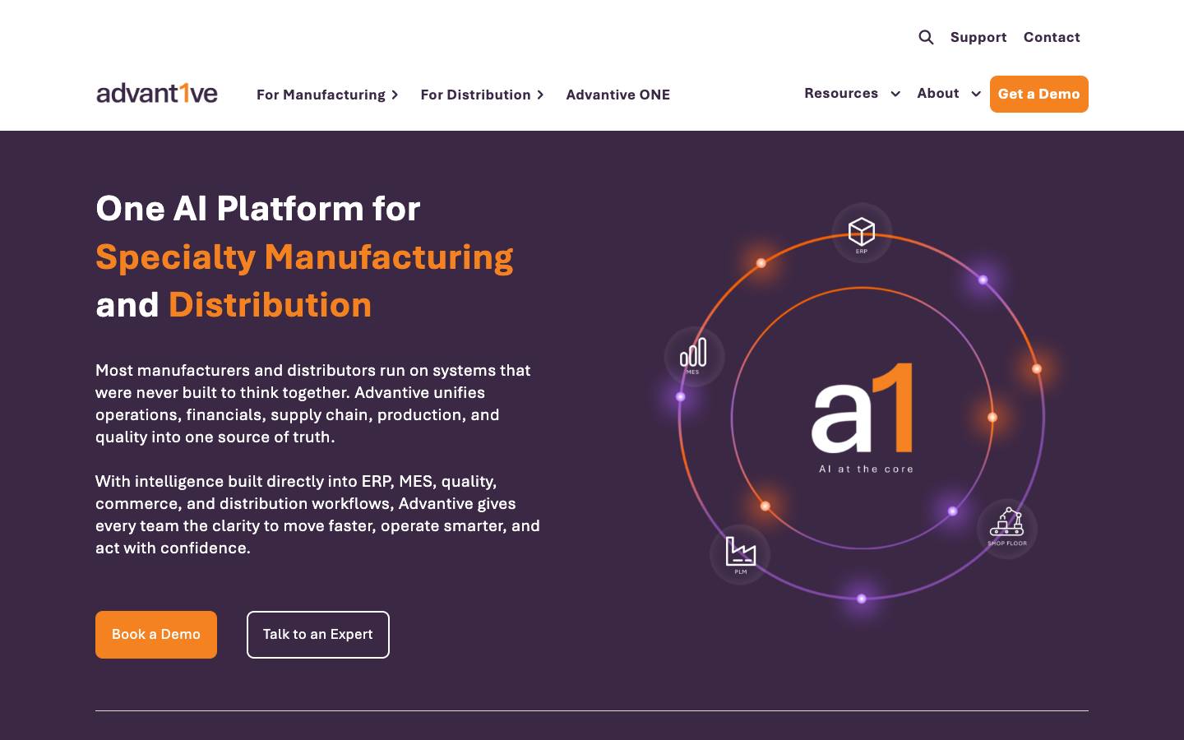The width and height of the screenshot is (1184, 740).
Task: Expand the For Manufacturing chevron
Action: coord(395,95)
